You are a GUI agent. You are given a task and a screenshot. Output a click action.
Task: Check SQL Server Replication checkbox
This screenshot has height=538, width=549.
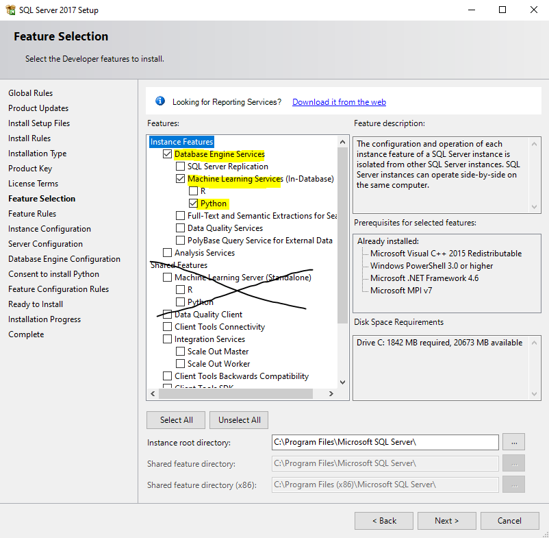(x=180, y=167)
